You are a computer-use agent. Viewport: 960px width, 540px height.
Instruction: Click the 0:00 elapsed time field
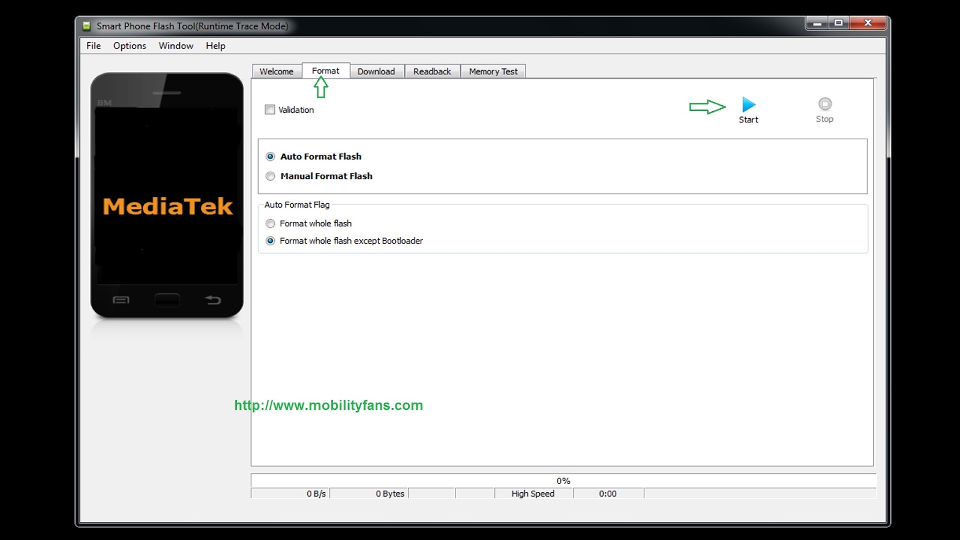[x=608, y=493]
